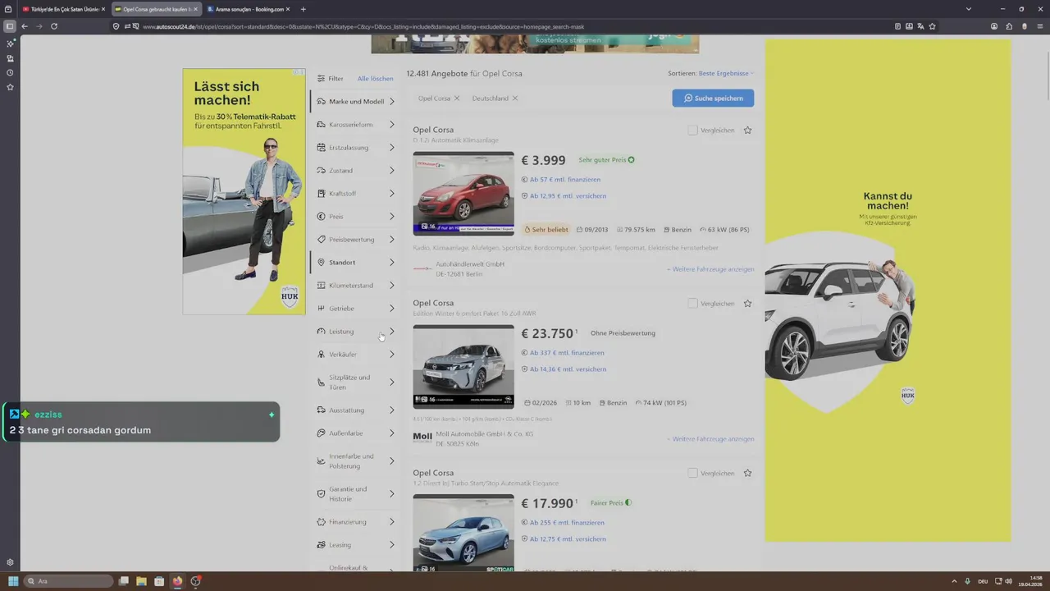Switch to the Booking.com Arama sonuçları tab

point(249,9)
